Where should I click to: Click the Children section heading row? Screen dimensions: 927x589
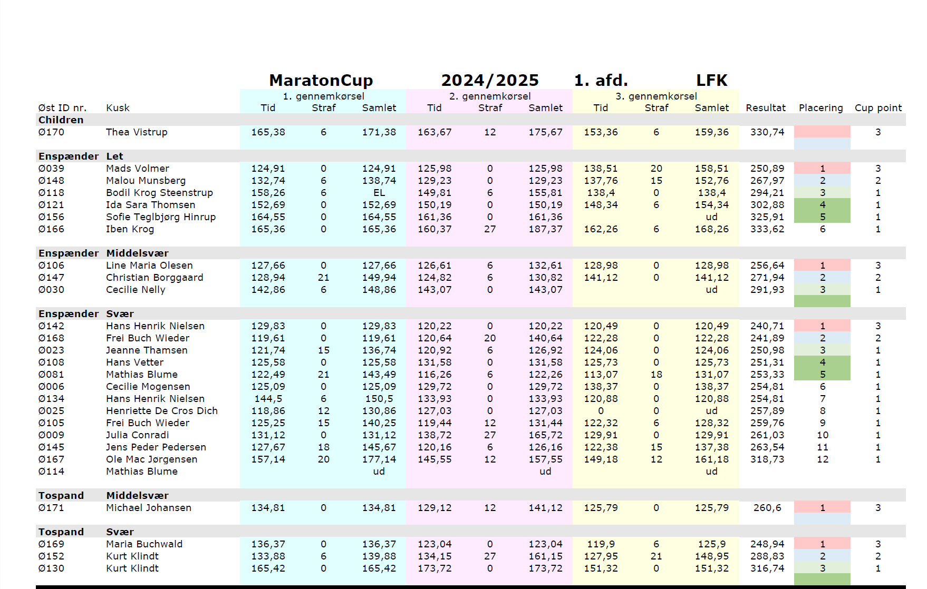click(61, 120)
